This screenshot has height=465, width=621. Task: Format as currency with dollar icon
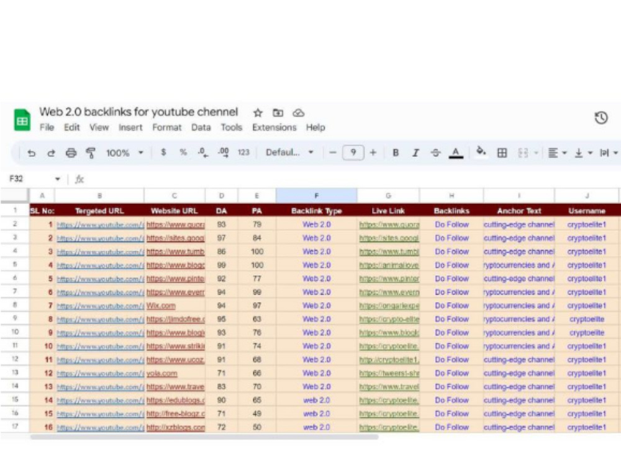163,153
